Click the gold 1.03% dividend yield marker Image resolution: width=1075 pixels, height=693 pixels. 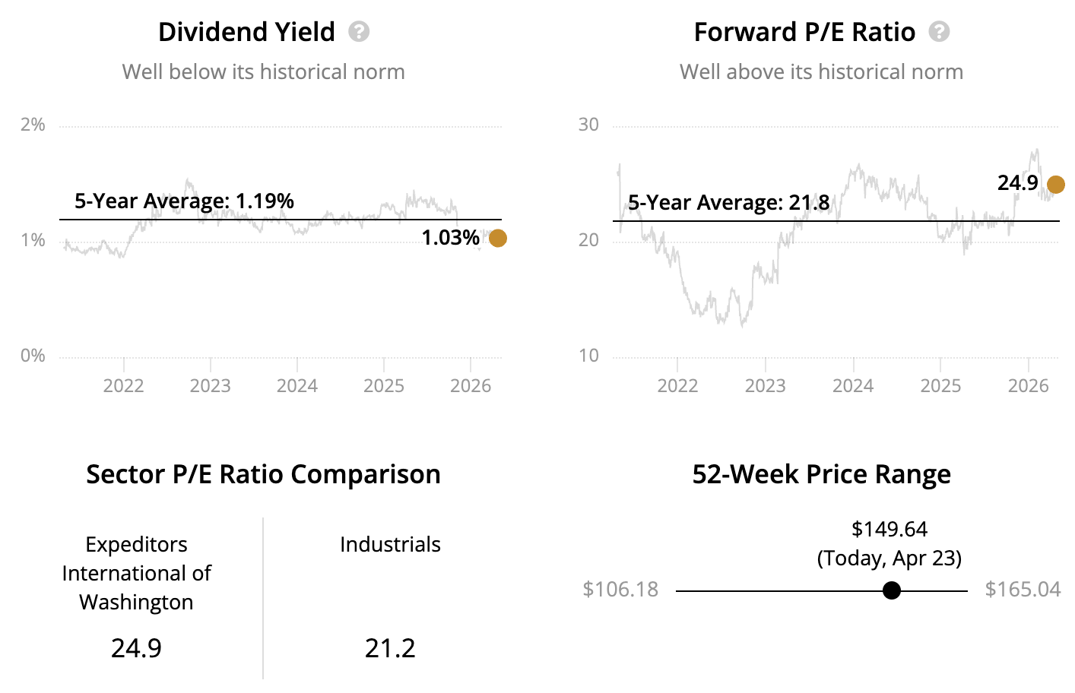(498, 239)
